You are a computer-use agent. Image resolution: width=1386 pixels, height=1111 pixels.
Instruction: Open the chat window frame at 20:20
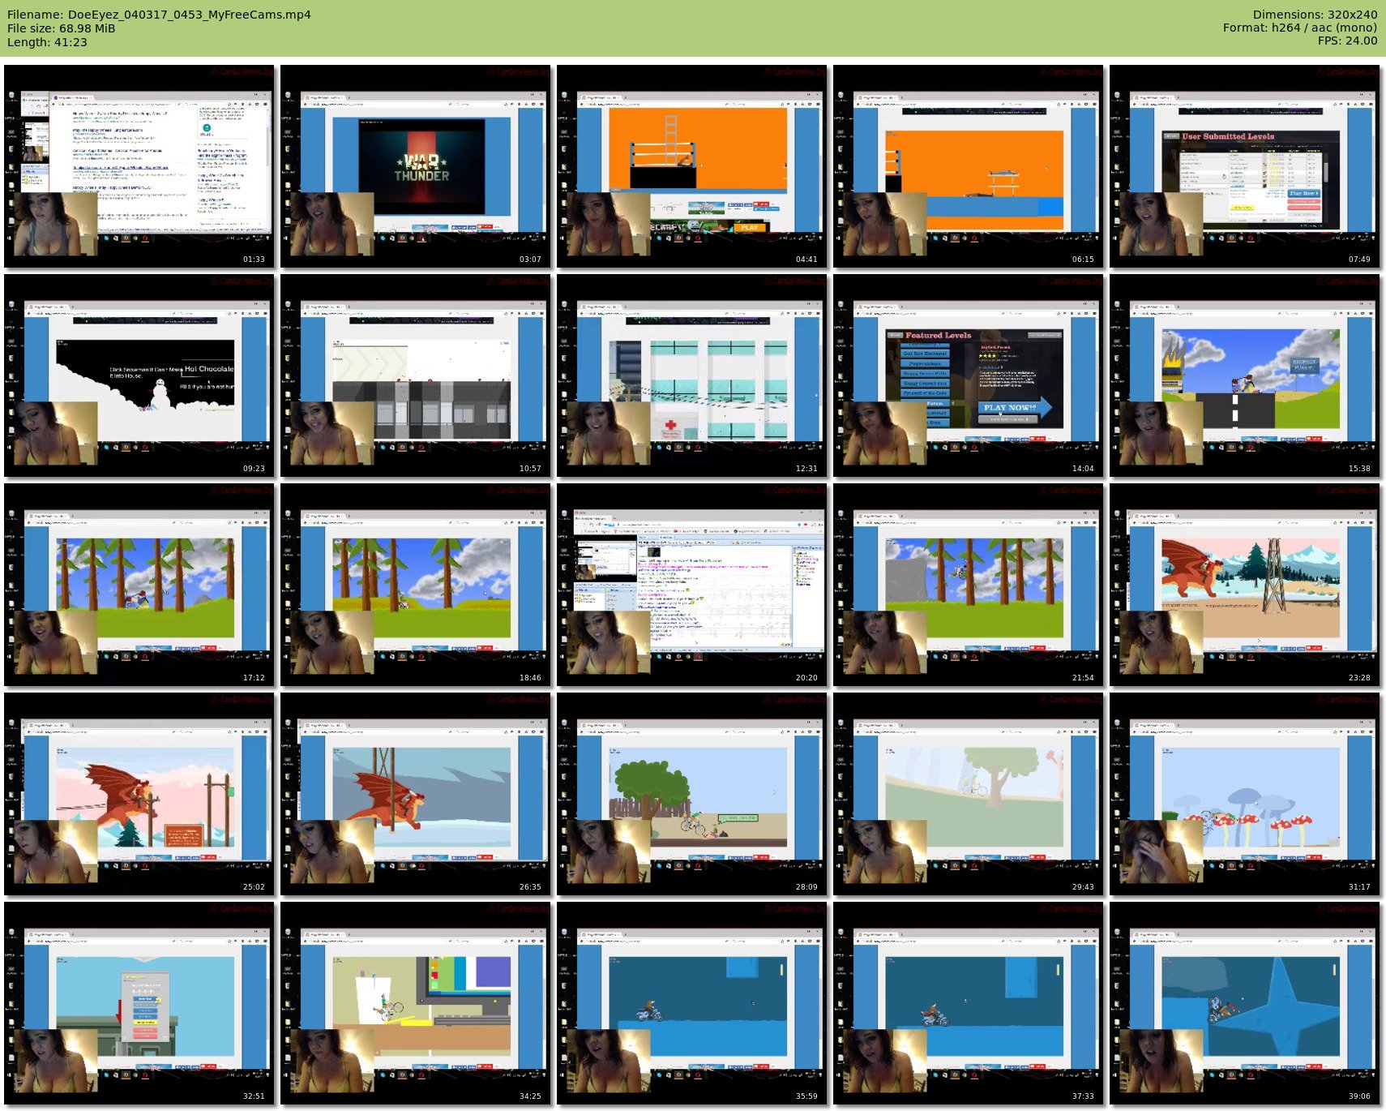click(692, 585)
